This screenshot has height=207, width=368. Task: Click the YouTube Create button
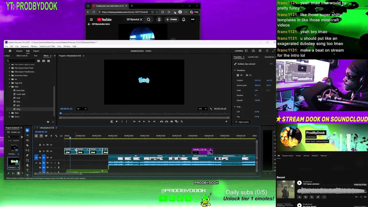[171, 19]
